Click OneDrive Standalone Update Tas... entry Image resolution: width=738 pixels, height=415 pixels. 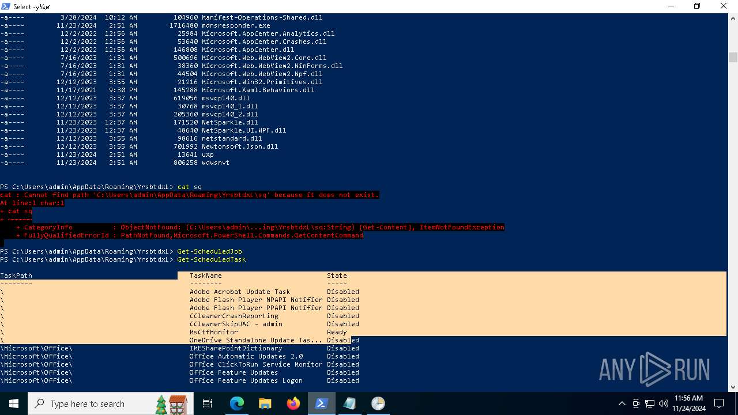[256, 340]
